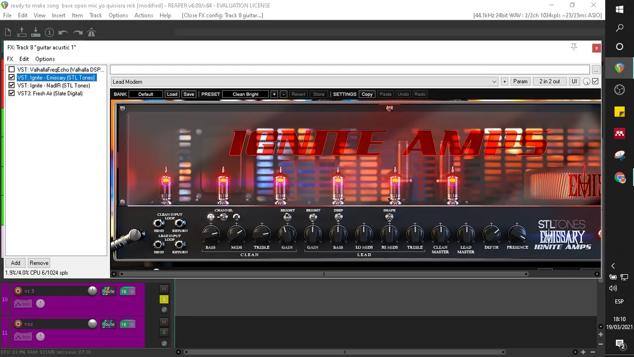The height and width of the screenshot is (357, 634).
Task: Click the Param button
Action: [x=520, y=81]
